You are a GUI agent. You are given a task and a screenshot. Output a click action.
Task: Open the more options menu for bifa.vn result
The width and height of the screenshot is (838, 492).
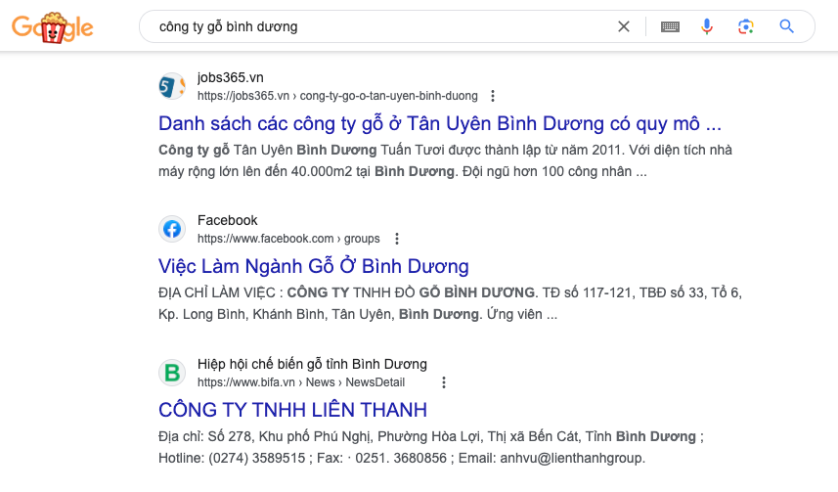click(x=443, y=382)
